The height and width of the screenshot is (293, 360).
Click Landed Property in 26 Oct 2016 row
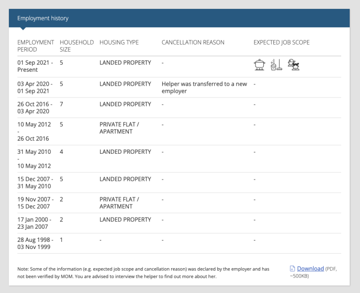(125, 104)
